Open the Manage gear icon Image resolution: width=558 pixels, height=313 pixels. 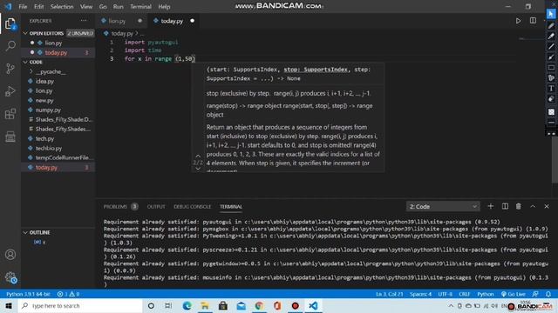10,277
